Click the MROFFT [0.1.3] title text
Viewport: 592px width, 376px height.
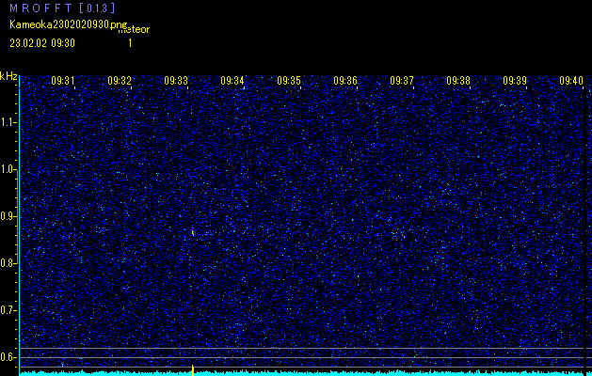pos(62,8)
